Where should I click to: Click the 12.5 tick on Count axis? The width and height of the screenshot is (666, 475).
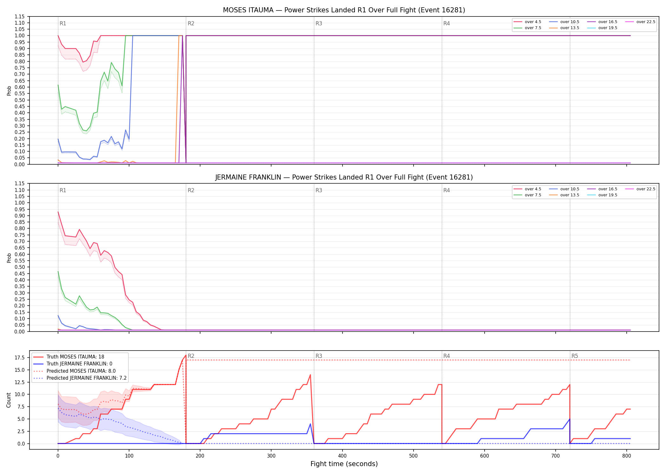tap(19, 382)
